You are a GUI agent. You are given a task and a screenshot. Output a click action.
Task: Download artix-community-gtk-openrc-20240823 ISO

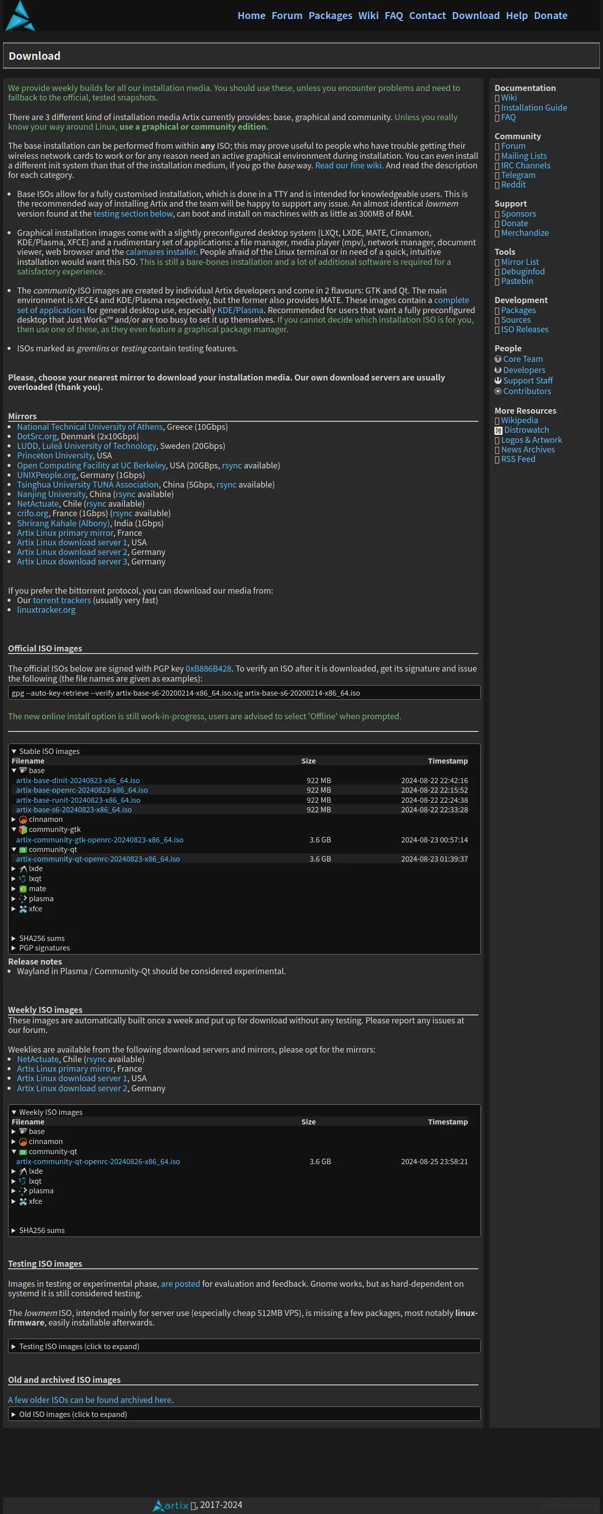(x=99, y=840)
